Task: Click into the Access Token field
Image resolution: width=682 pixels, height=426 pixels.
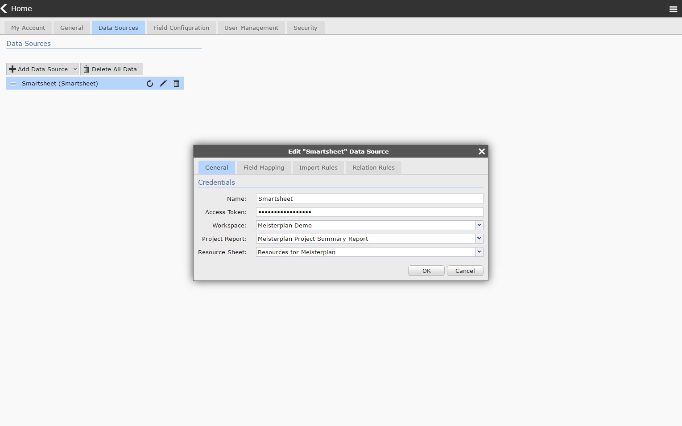Action: (369, 212)
